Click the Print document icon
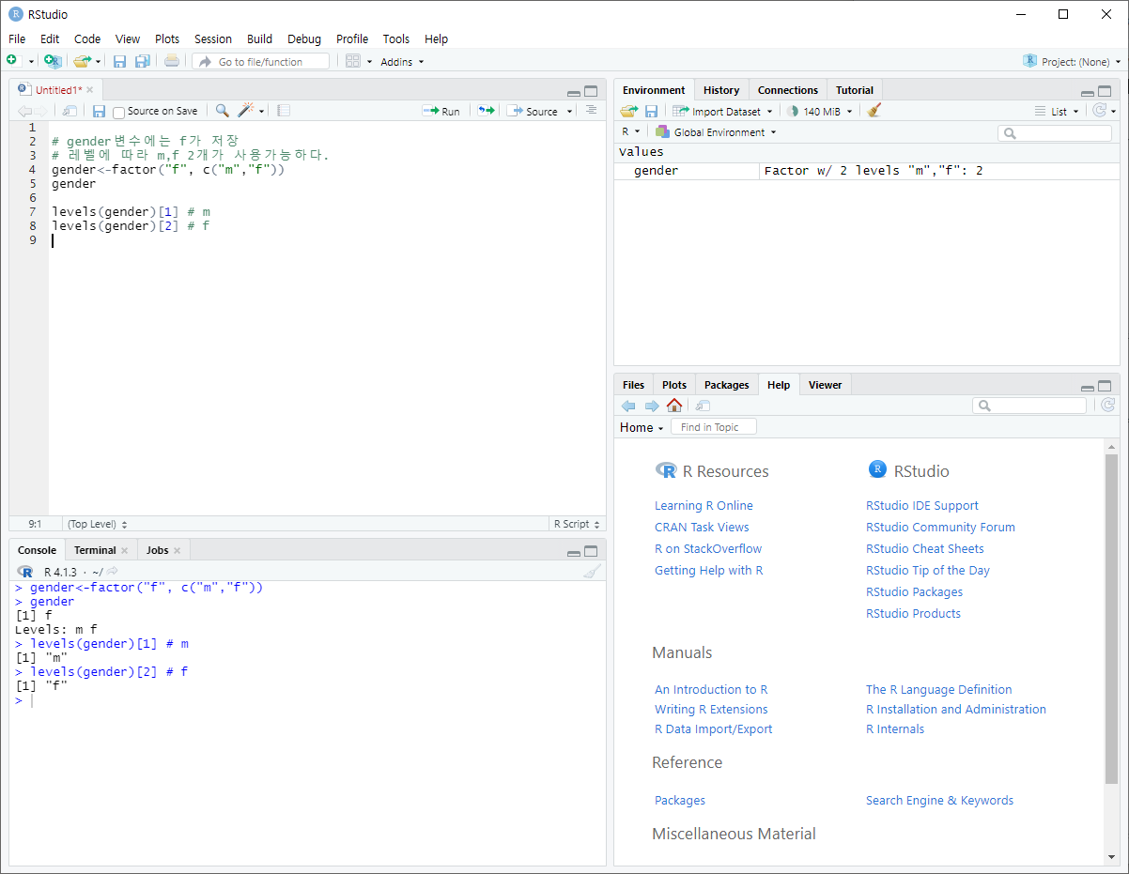 (171, 61)
